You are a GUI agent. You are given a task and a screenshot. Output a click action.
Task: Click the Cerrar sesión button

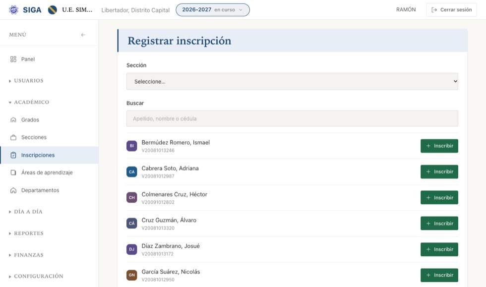pos(452,10)
